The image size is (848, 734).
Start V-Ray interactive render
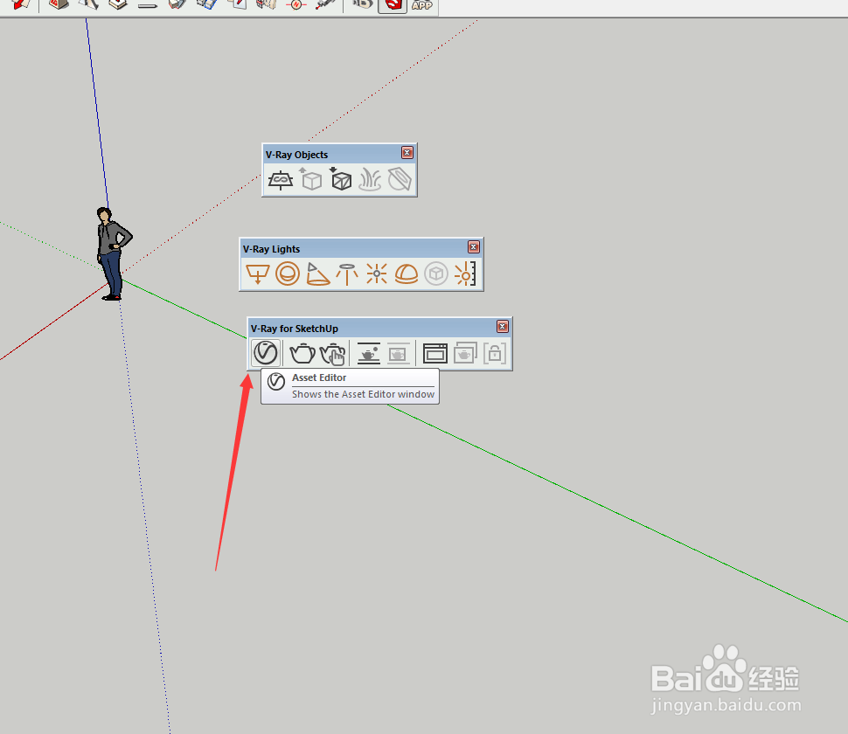point(332,354)
